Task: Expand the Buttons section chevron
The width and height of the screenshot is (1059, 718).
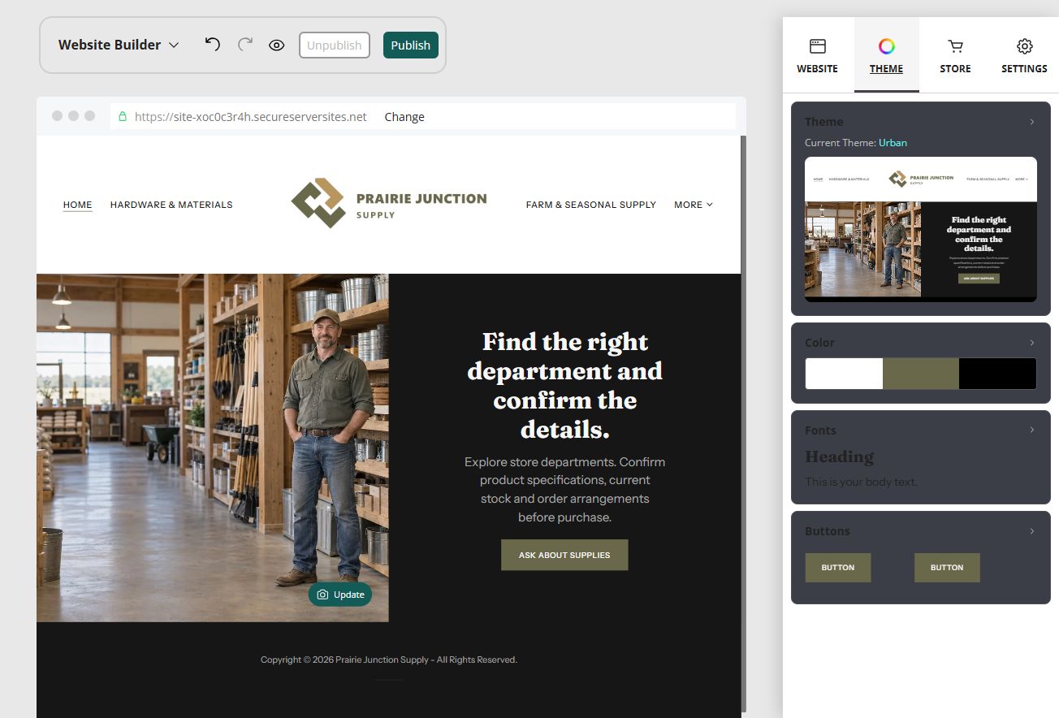Action: (1032, 531)
